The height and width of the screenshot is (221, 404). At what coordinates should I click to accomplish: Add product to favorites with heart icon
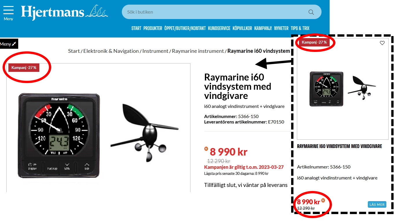(x=382, y=43)
